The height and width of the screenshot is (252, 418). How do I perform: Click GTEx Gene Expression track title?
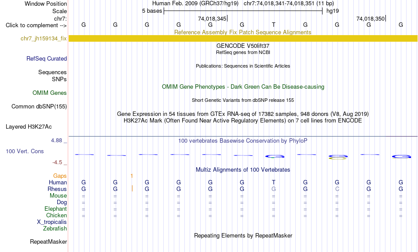(x=243, y=114)
